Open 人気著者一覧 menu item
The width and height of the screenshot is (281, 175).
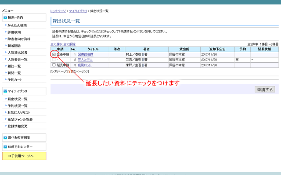click(x=18, y=59)
